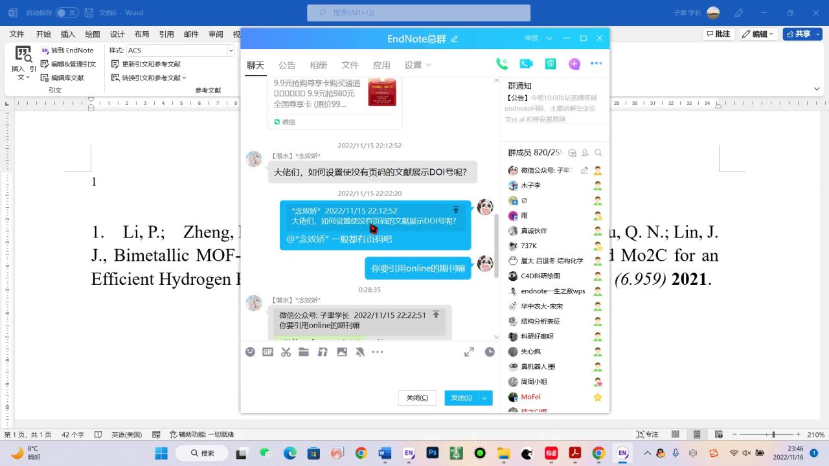Click the Windows Start button

(x=161, y=453)
